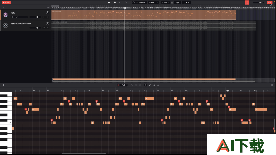
Task: Select the orange vocal clip in the arrangement
Action: [x=144, y=15]
